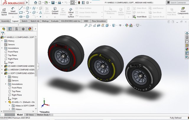The image size is (189, 120).
Task: Select the Corner Rectangle tool
Action: (21, 12)
